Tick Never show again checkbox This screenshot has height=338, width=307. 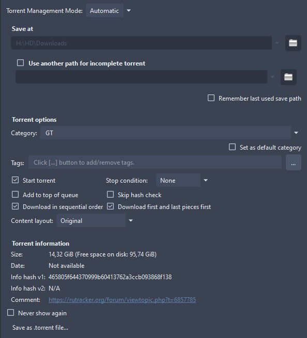click(x=10, y=313)
